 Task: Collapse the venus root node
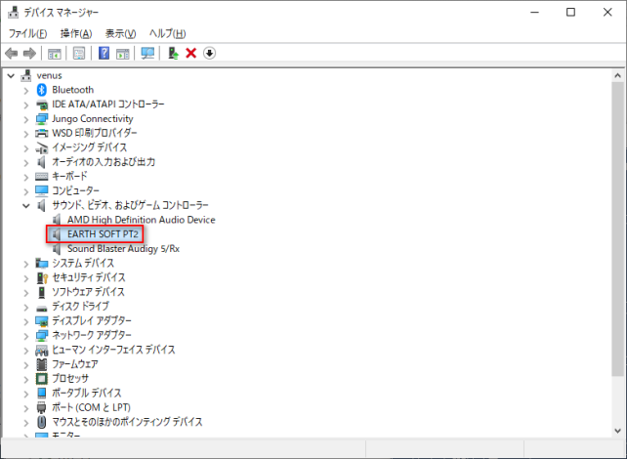point(11,75)
